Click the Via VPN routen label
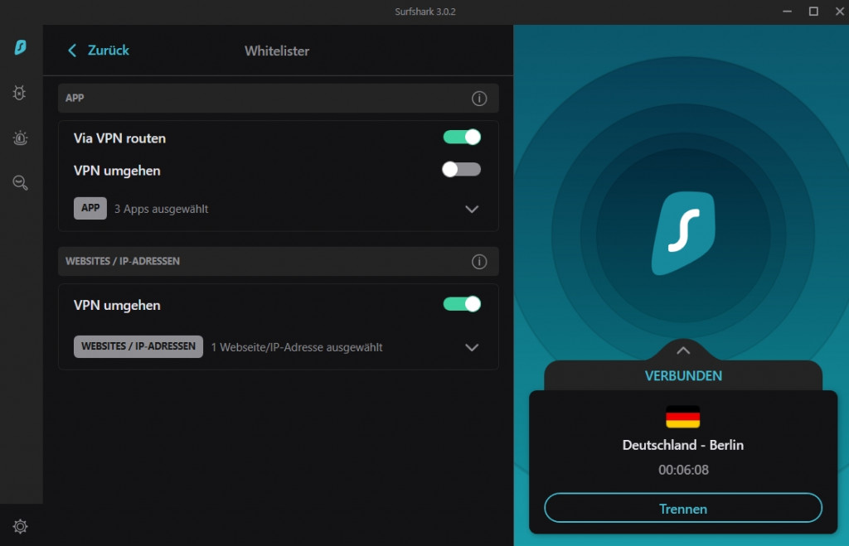The height and width of the screenshot is (546, 849). [x=119, y=138]
